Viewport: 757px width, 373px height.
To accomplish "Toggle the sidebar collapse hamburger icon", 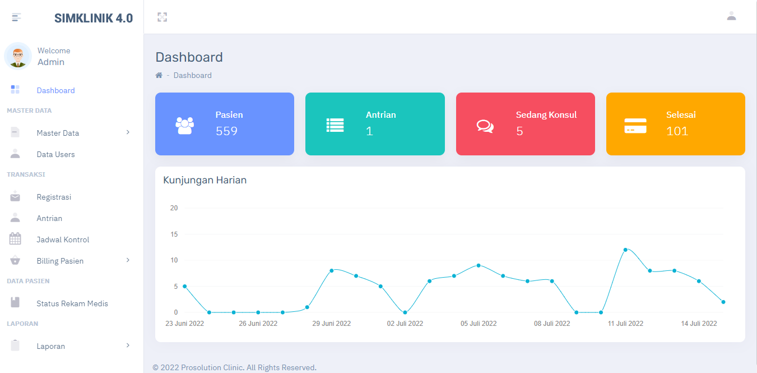I will (16, 17).
